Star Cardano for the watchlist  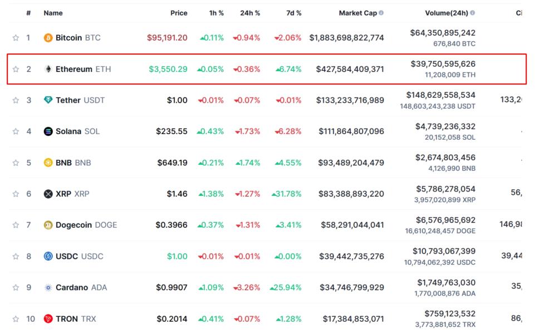16,288
